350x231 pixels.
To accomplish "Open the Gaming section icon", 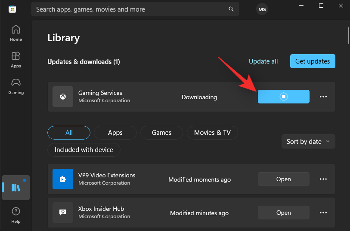I will (x=16, y=86).
